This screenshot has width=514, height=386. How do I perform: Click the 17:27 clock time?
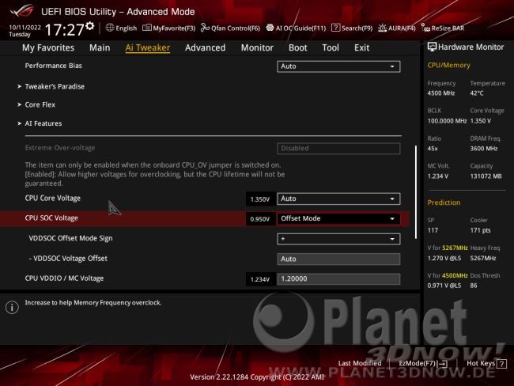point(65,30)
